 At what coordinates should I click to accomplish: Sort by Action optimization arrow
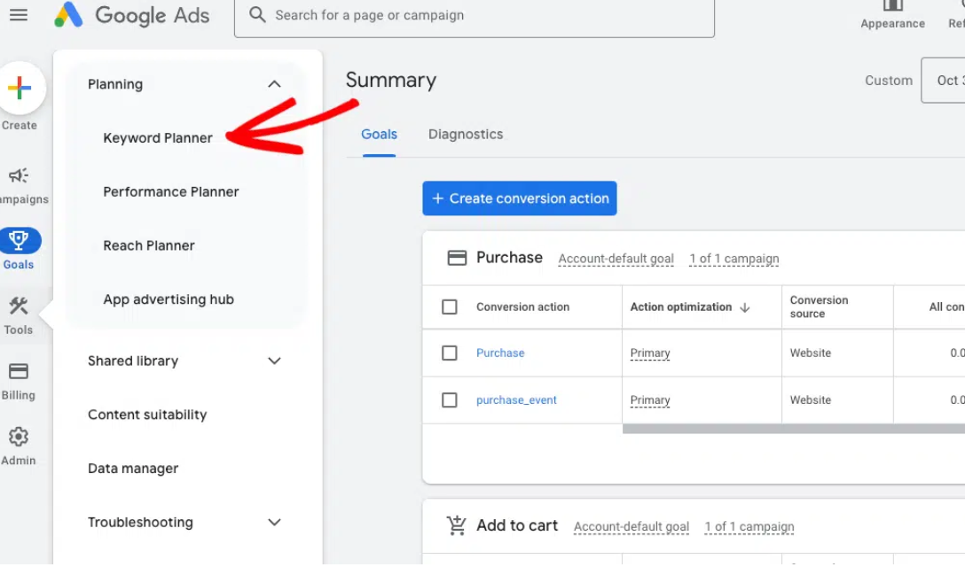(745, 307)
